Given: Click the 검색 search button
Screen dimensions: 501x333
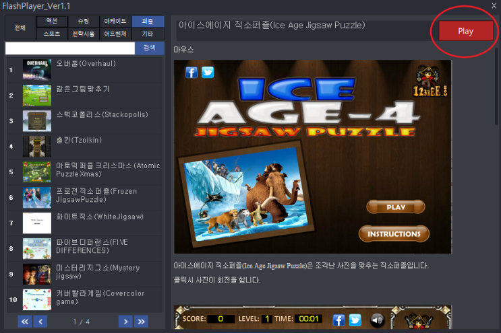Looking at the screenshot, I should [x=149, y=48].
